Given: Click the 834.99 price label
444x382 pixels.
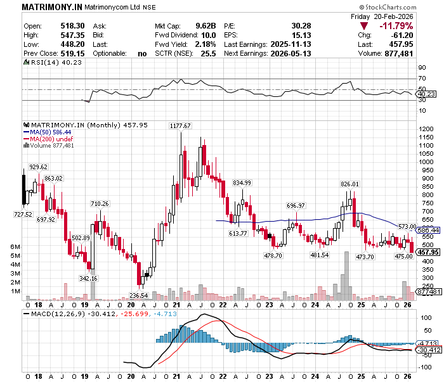Looking at the screenshot, I should (x=242, y=183).
